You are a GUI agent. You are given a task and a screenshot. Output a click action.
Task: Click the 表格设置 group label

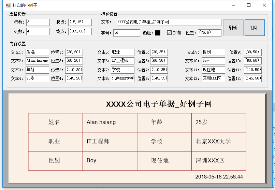click(17, 14)
